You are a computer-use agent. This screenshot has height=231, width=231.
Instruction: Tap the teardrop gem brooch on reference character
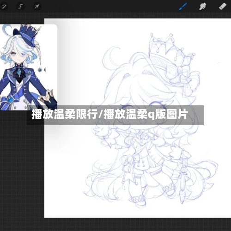pos(19,72)
